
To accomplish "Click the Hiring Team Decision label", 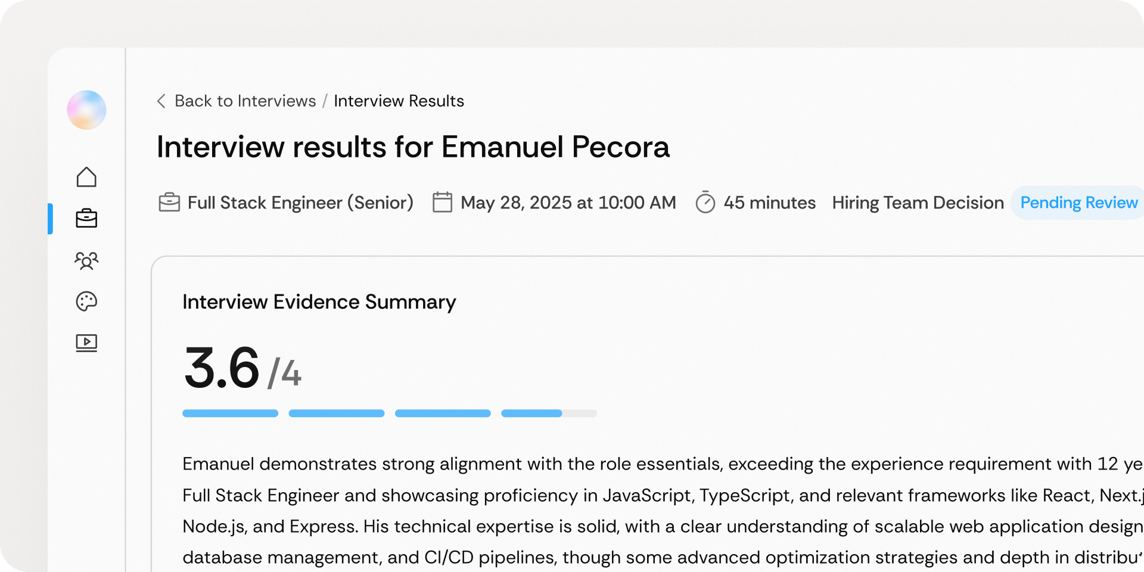I will pyautogui.click(x=918, y=203).
